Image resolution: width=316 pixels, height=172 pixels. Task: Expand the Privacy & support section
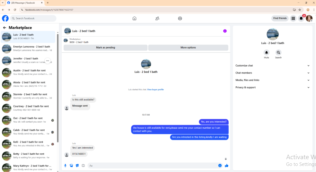272,87
